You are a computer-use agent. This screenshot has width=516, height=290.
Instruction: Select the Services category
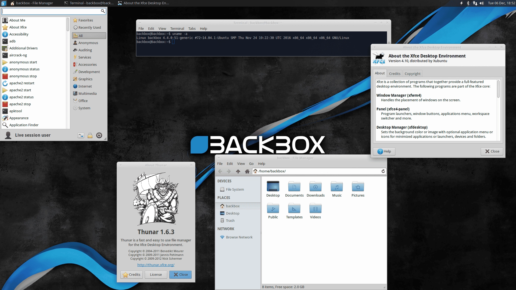[89, 57]
